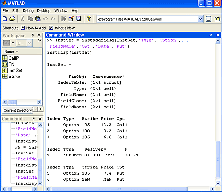Image resolution: width=222 pixels, height=192 pixels.
Task: Open the Profiler toolbar icon
Action: (x=79, y=19)
